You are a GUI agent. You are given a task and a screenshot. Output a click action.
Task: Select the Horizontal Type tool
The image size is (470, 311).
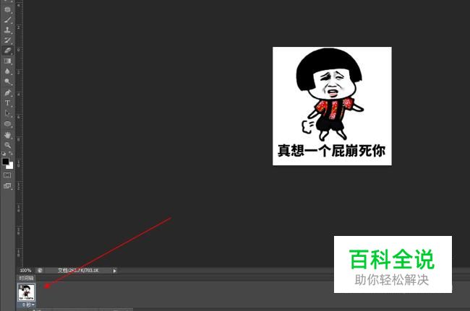pyautogui.click(x=7, y=103)
